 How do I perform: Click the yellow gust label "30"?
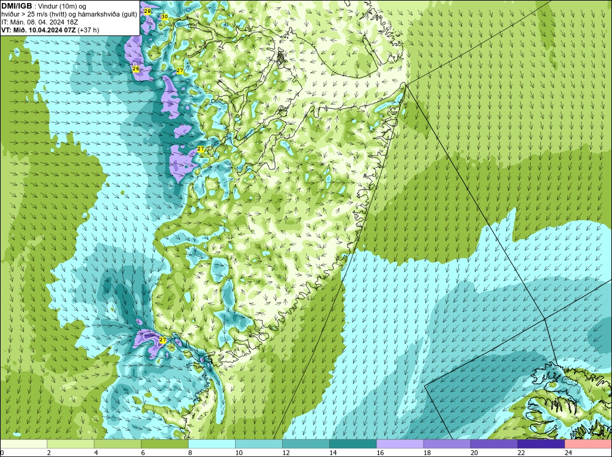164,17
